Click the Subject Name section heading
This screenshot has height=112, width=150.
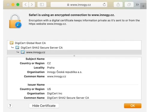[x=35, y=59]
